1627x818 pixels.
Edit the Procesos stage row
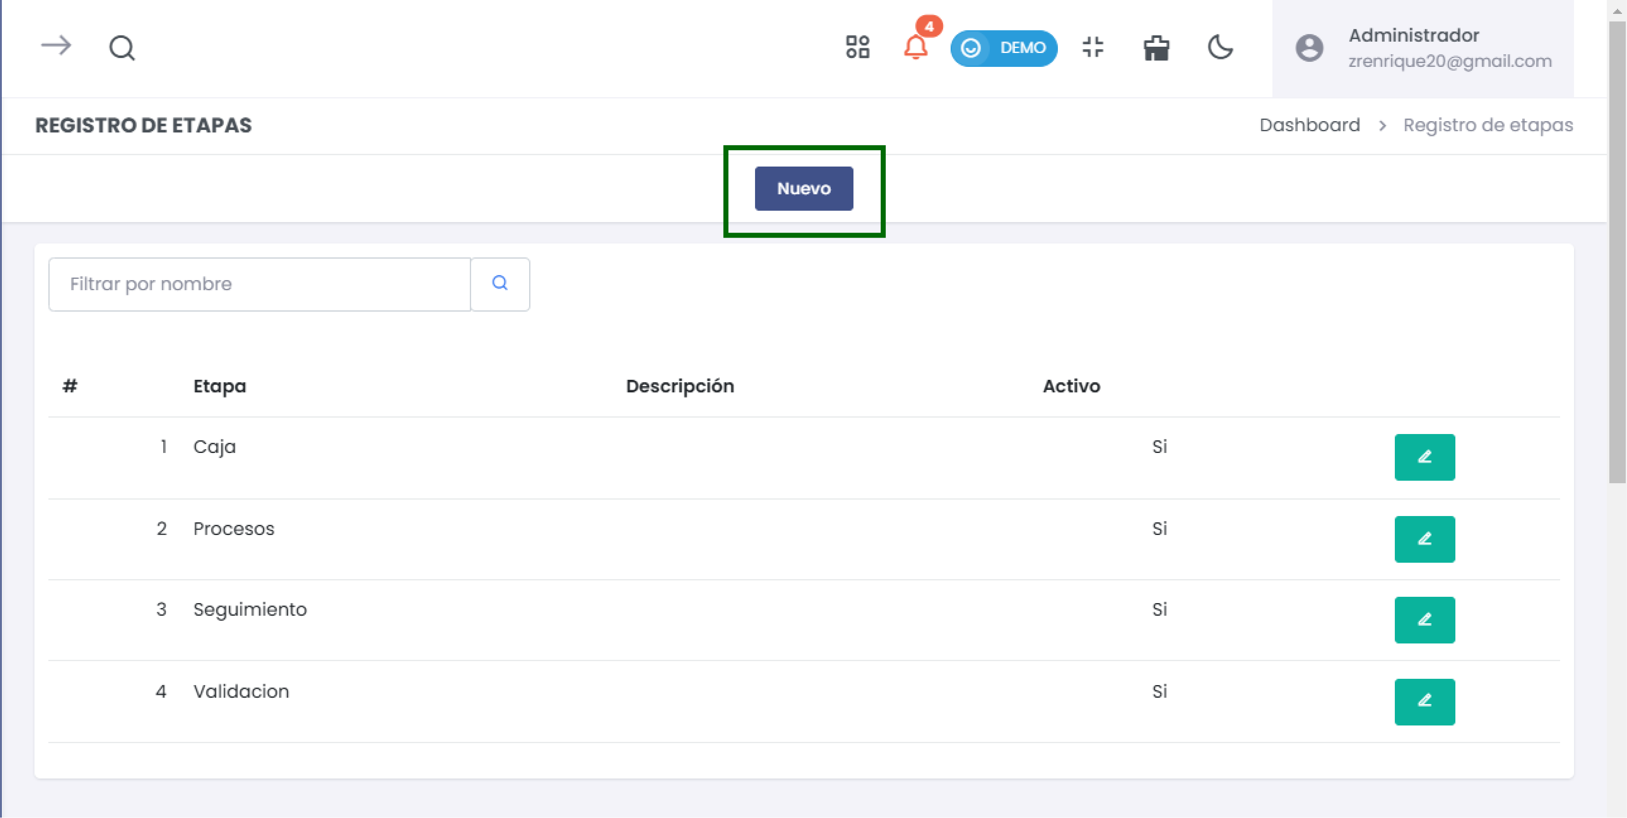coord(1424,540)
